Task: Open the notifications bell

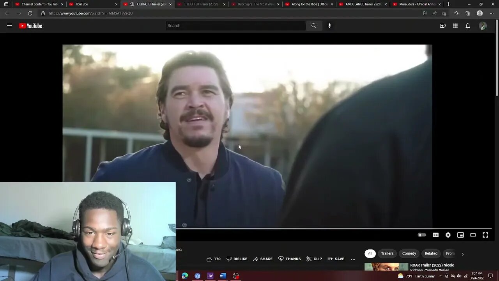Action: pos(468,26)
